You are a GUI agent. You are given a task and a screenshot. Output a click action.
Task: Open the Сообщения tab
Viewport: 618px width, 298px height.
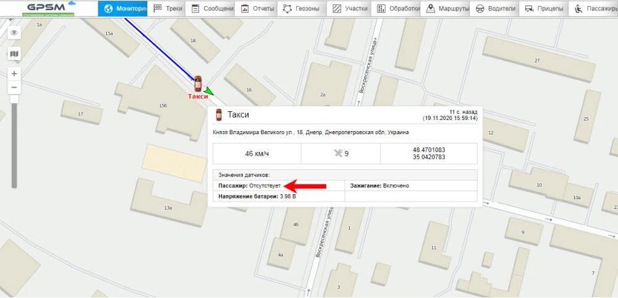pyautogui.click(x=211, y=8)
